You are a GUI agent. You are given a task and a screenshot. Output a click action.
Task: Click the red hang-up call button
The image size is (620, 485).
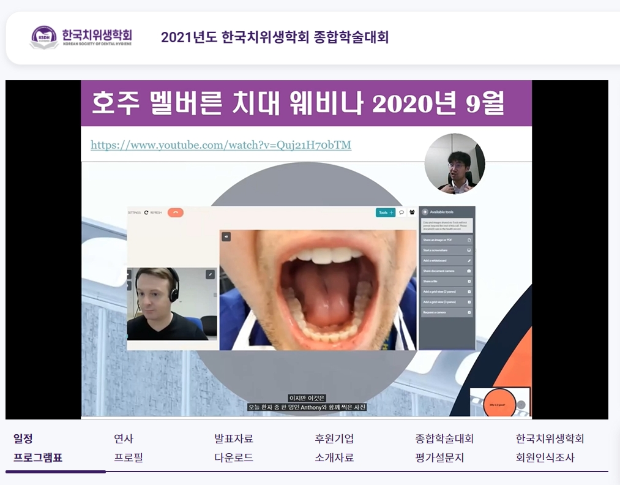(x=175, y=212)
